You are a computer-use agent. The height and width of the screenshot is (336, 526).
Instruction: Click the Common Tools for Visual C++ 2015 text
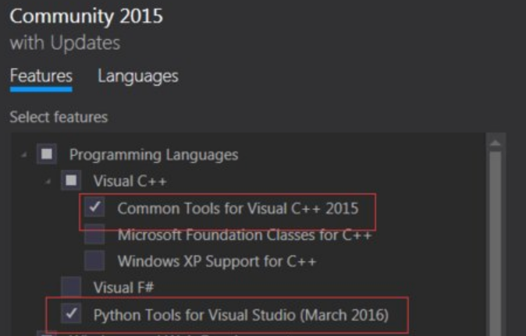238,208
